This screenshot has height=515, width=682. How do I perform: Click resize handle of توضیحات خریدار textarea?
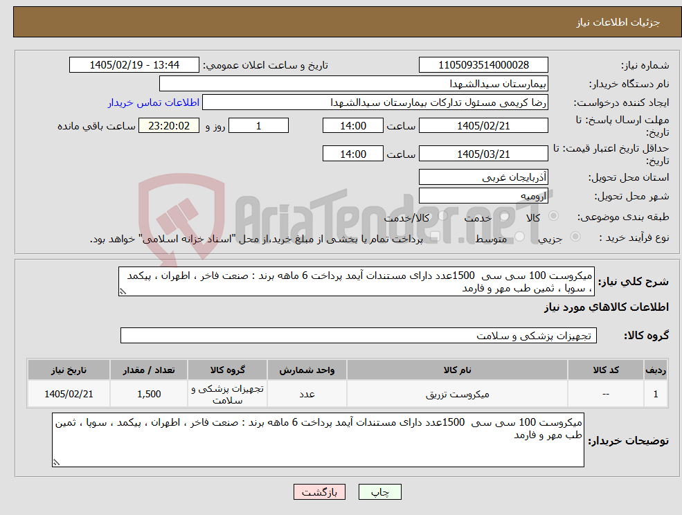[x=56, y=463]
